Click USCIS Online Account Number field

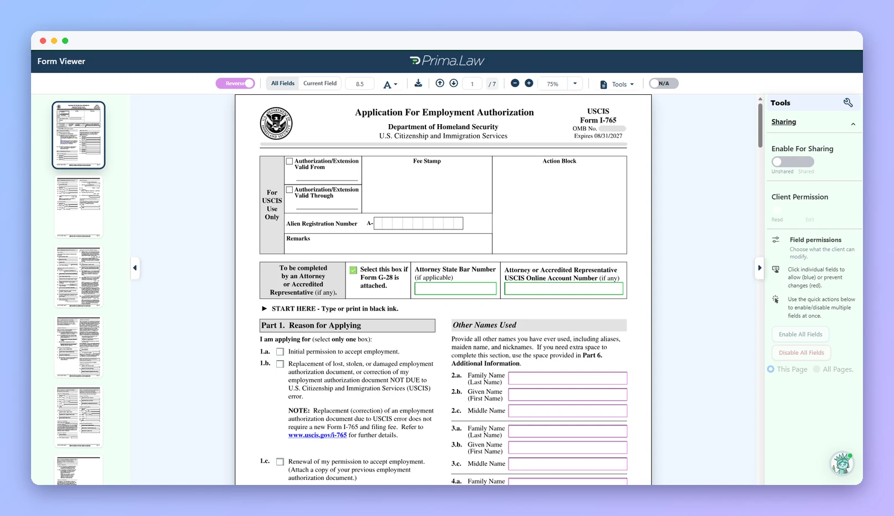[563, 288]
